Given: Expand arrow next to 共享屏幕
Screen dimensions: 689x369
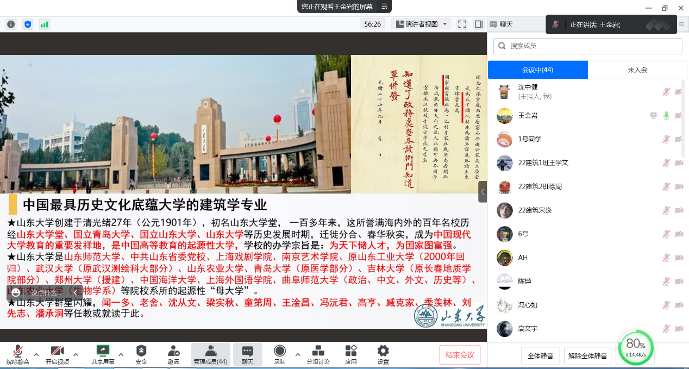Looking at the screenshot, I should pos(121,355).
